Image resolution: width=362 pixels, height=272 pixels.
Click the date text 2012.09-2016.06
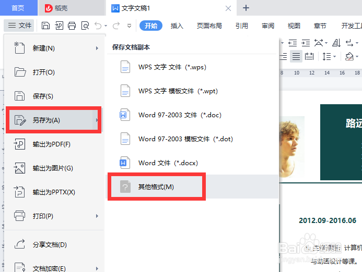click(x=328, y=220)
